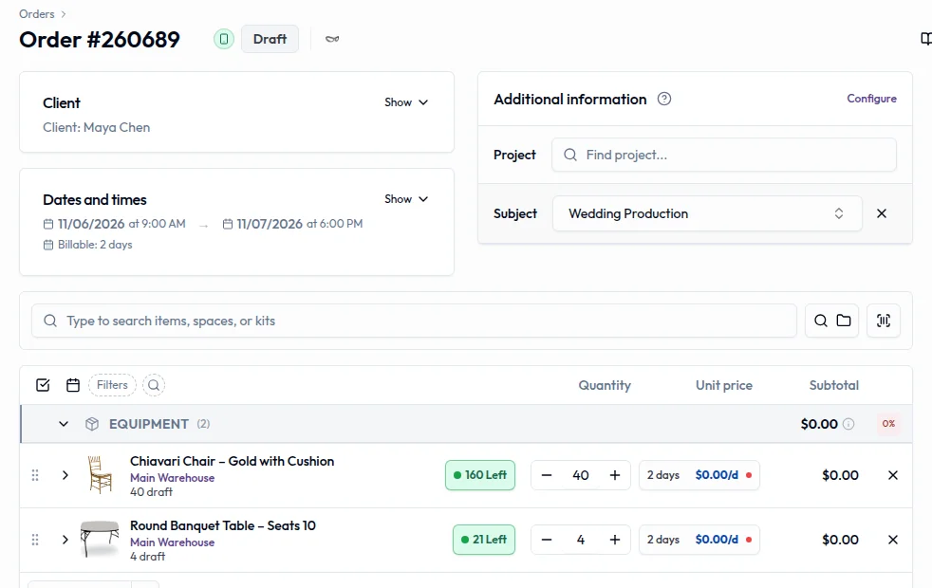Expand the Chiavari Chair row
932x588 pixels.
coord(65,475)
